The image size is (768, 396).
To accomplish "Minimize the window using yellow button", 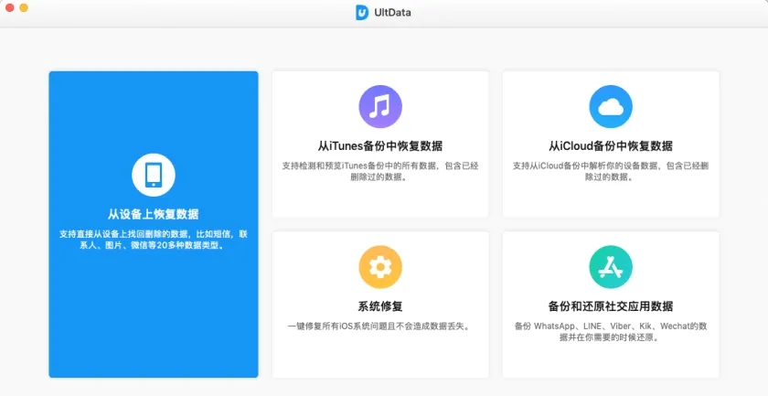I will [x=24, y=7].
